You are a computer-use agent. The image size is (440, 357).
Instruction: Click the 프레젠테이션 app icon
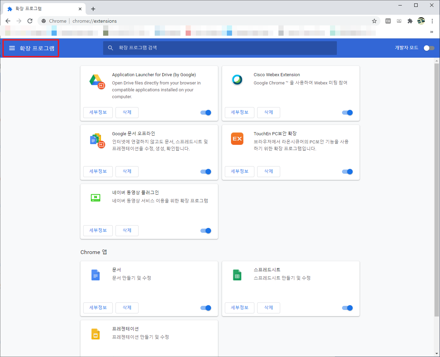96,334
